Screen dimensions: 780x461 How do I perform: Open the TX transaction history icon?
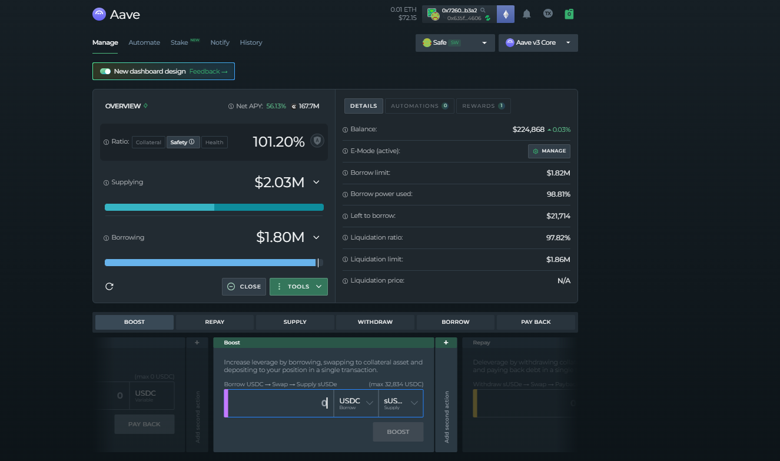[548, 14]
